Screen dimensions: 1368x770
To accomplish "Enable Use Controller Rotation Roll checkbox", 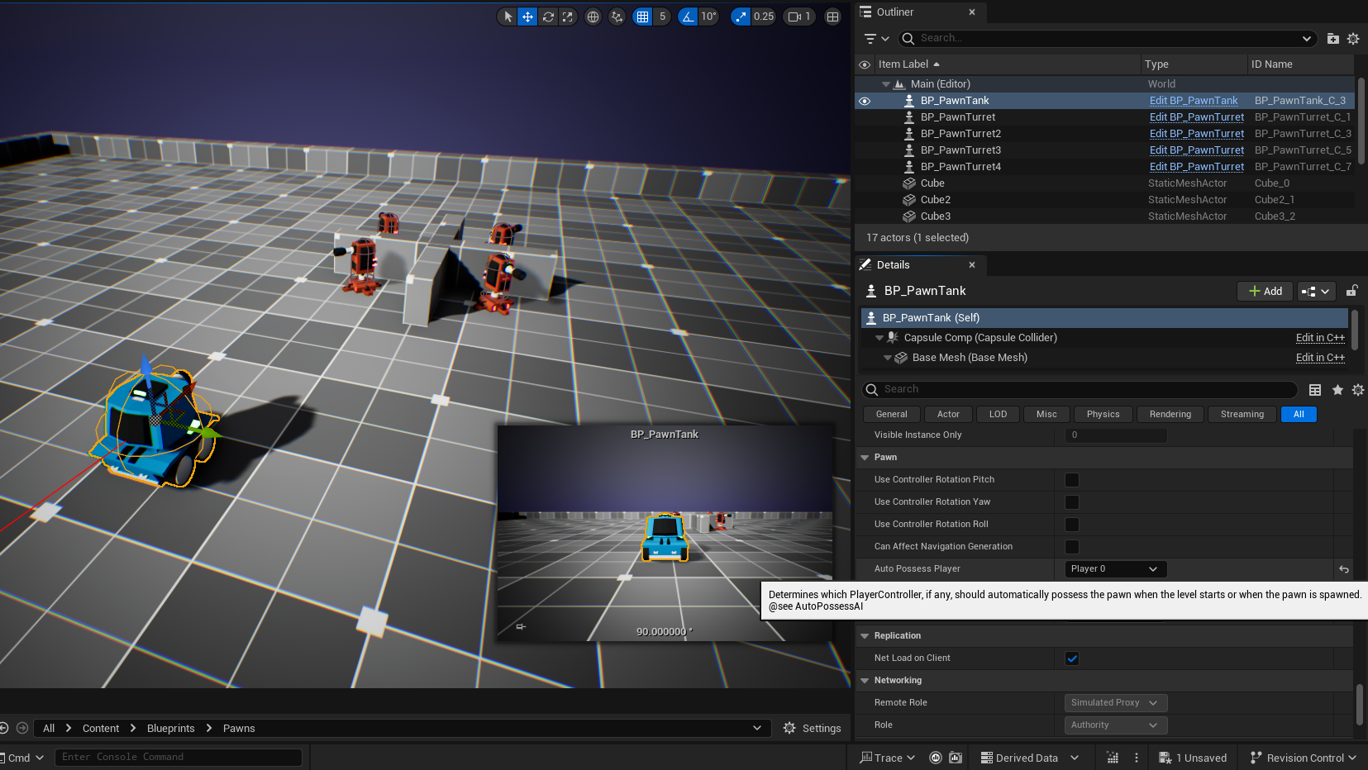I will coord(1072,525).
